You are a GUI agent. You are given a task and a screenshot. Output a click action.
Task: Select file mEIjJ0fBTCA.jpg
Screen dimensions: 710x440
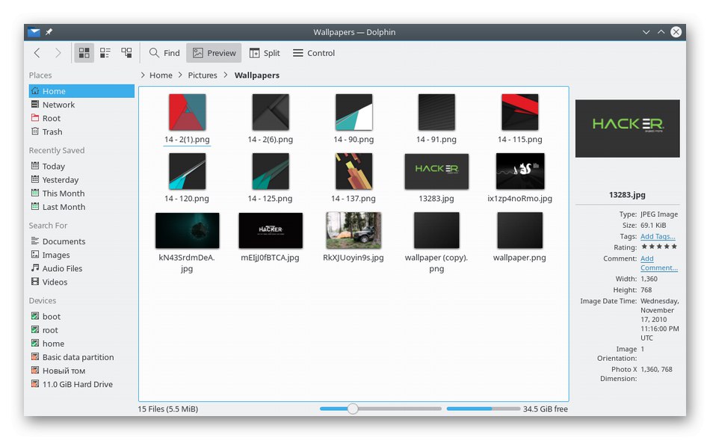pyautogui.click(x=271, y=238)
